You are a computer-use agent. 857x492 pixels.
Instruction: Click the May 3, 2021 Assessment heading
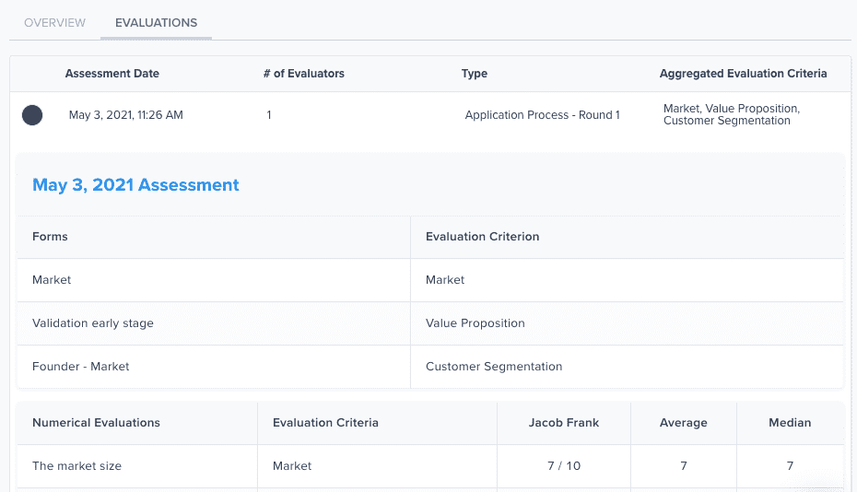[x=135, y=185]
